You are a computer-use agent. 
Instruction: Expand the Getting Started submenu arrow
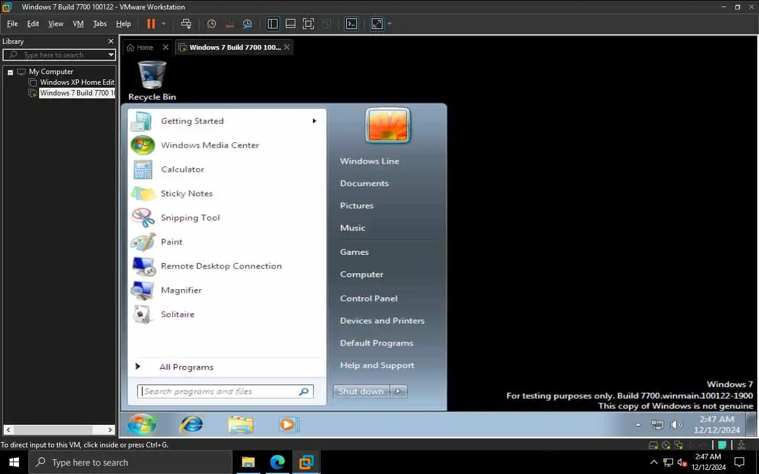click(314, 121)
